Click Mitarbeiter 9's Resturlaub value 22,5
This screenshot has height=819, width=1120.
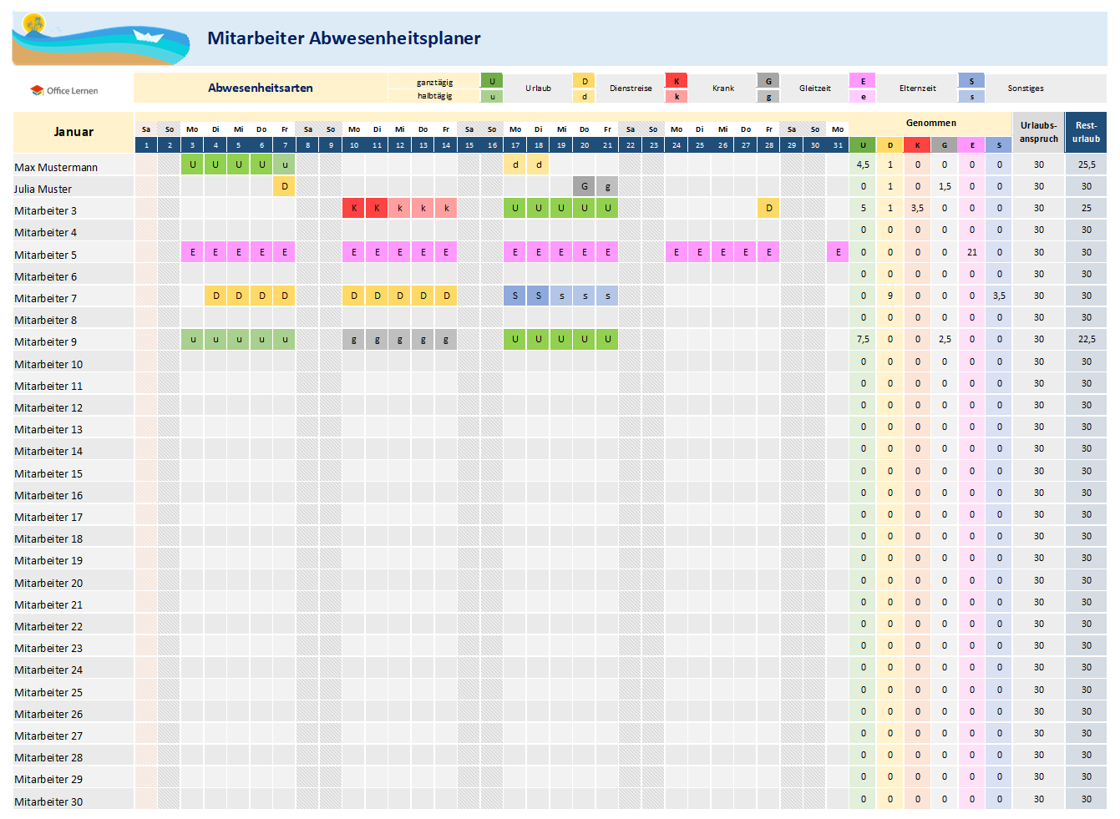tap(1086, 339)
